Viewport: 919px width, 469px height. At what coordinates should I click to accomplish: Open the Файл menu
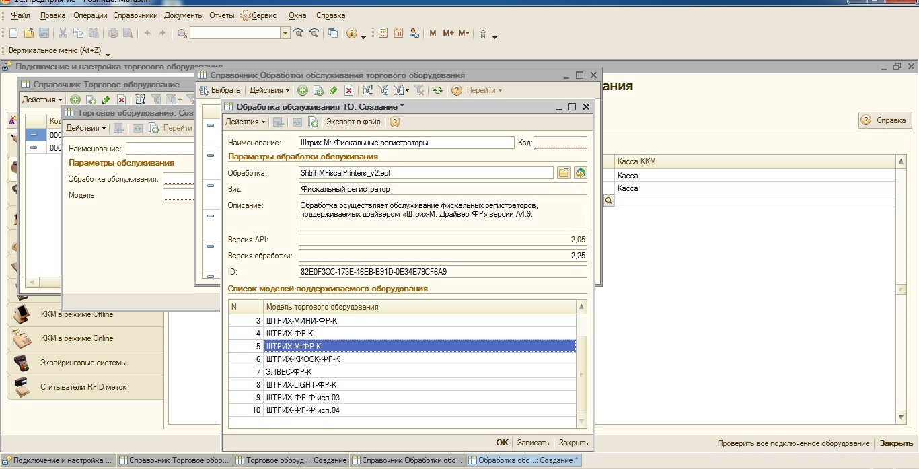[x=20, y=15]
